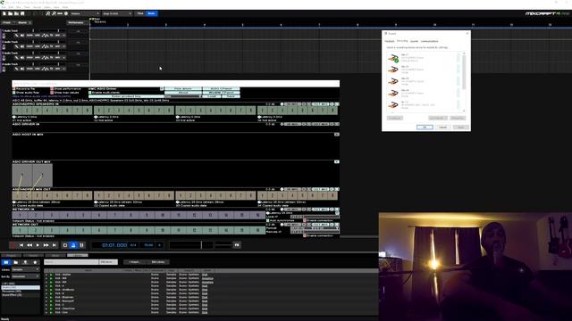
Task: Click the Beats timeline mode button
Action: 151,13
